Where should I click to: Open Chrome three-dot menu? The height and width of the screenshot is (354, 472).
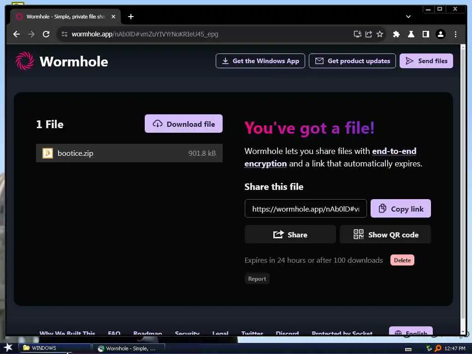455,34
